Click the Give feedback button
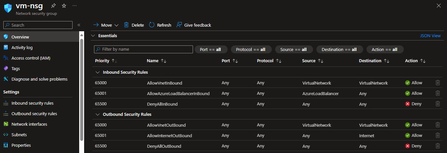The height and width of the screenshot is (153, 447). (x=194, y=25)
